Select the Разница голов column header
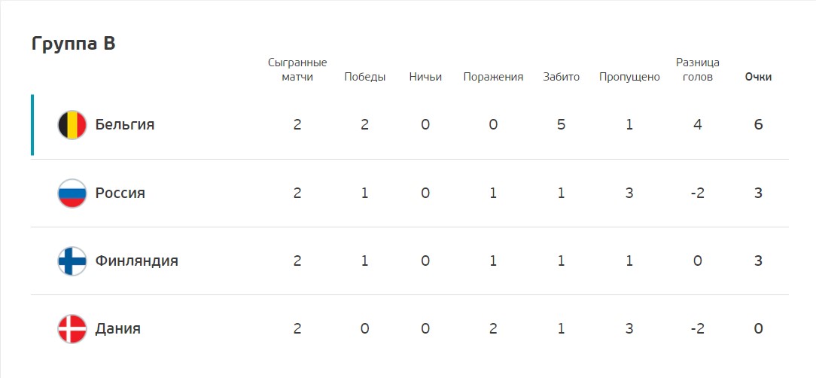The width and height of the screenshot is (816, 378). (698, 70)
